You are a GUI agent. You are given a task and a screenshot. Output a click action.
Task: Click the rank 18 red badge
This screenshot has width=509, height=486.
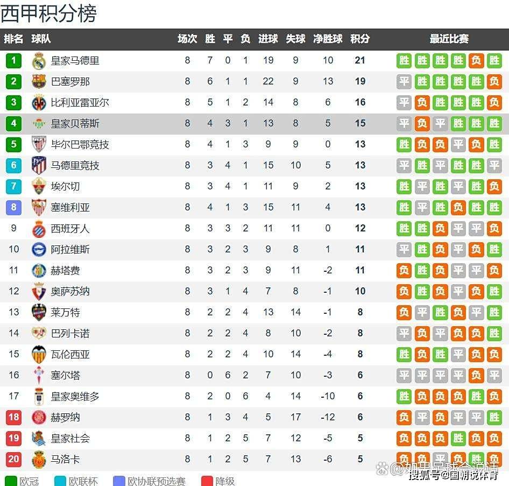tap(13, 418)
